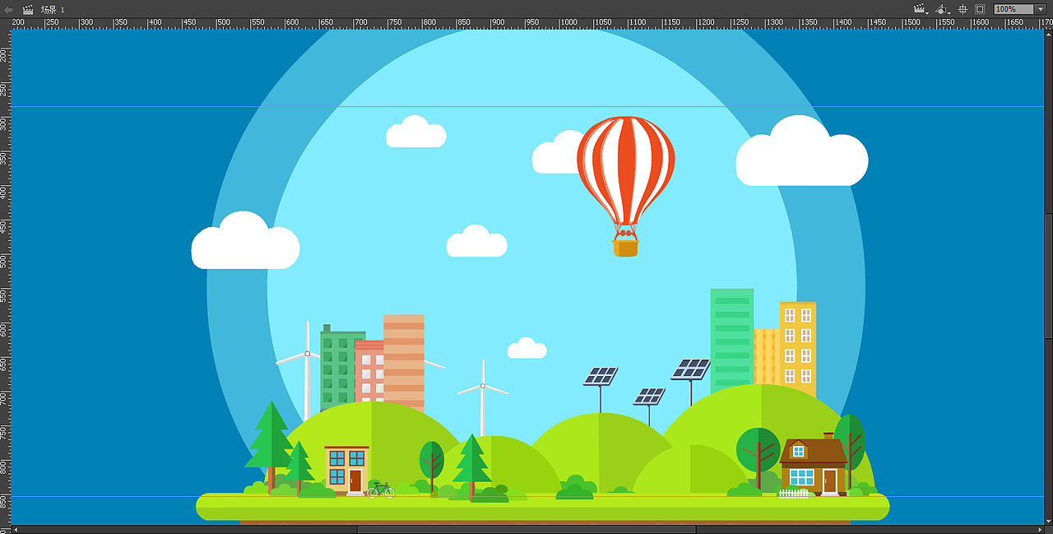Open the Edit Scene clapperboard menu
The image size is (1053, 534).
921,9
